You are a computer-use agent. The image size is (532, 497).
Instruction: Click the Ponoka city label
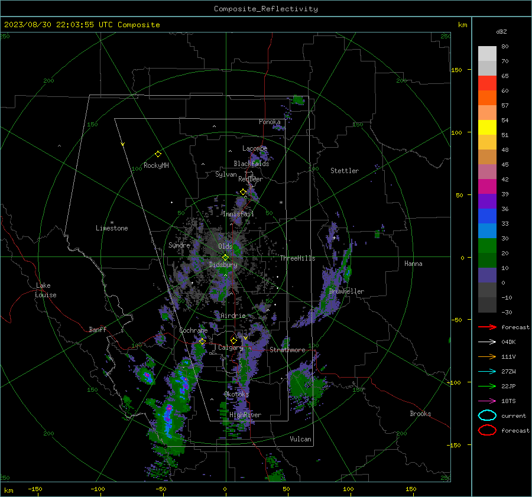coord(270,122)
